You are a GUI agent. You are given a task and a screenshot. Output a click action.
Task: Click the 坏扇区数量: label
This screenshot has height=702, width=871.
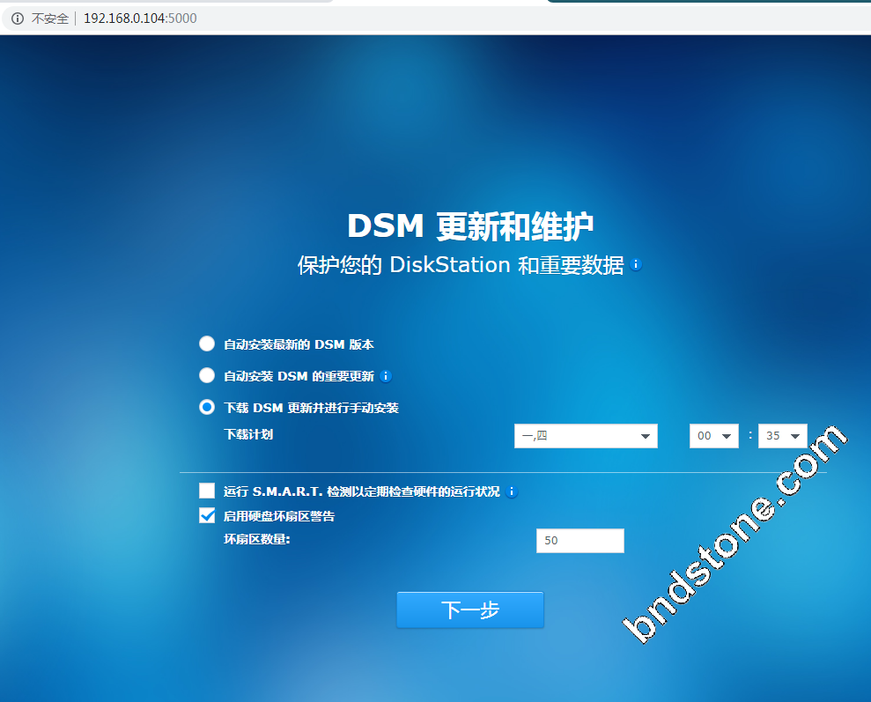[x=256, y=539]
